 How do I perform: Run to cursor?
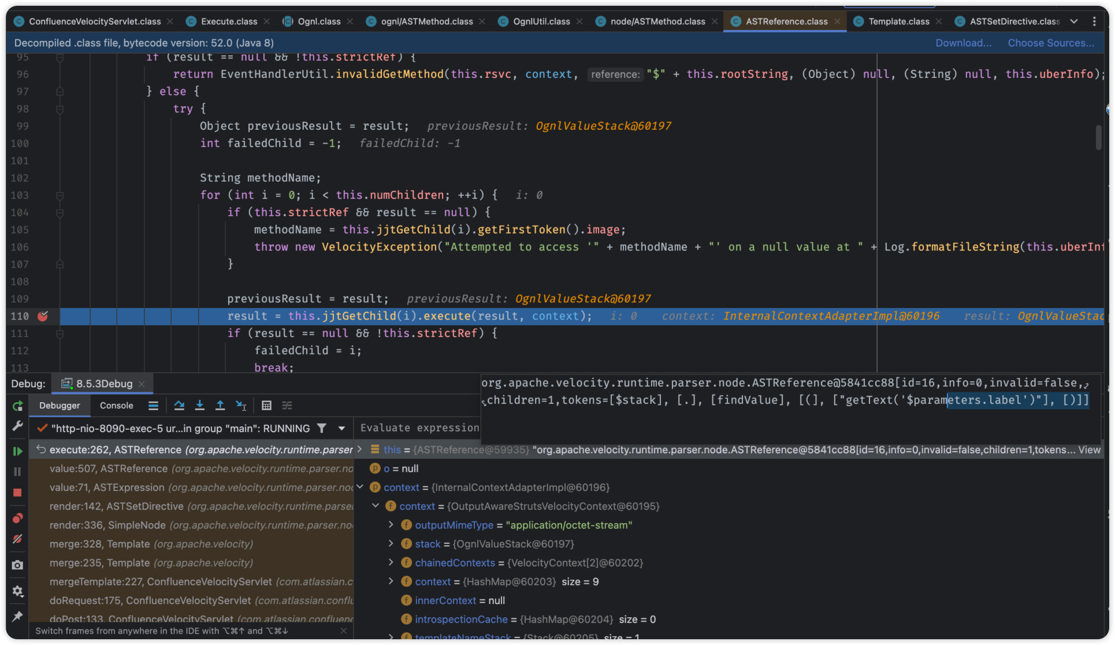241,406
